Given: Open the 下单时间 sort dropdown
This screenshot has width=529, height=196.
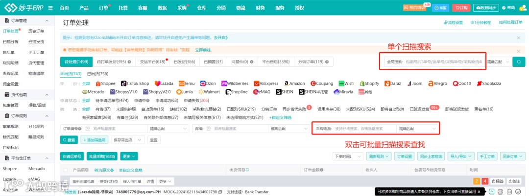Looking at the screenshot, I should click(x=348, y=157).
